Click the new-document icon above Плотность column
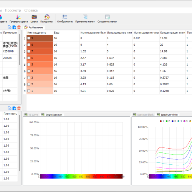 point(10,108)
